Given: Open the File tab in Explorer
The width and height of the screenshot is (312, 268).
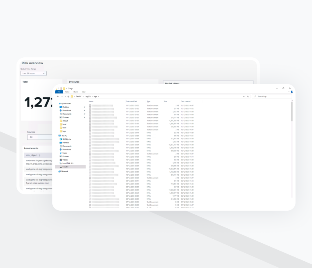Looking at the screenshot, I should pyautogui.click(x=59, y=92).
